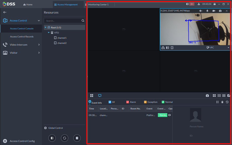Click the always-closed door global control button
This screenshot has width=232, height=145.
click(77, 138)
